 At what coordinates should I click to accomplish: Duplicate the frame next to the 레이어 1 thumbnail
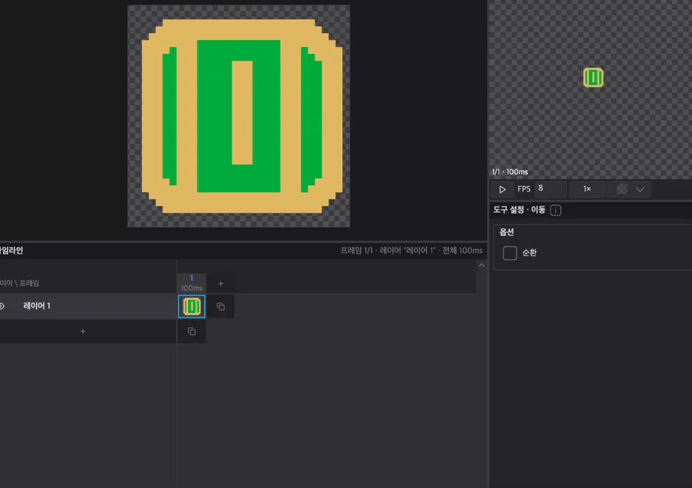point(221,306)
